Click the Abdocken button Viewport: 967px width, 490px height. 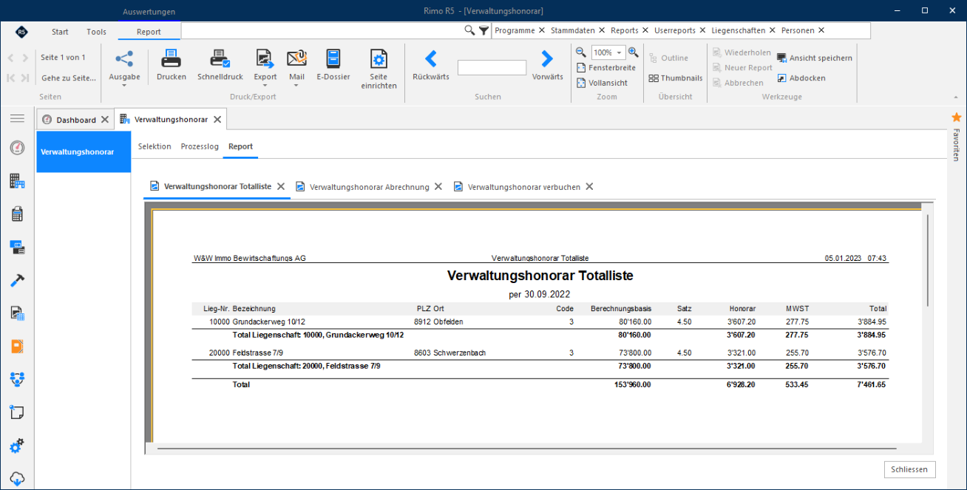[801, 78]
